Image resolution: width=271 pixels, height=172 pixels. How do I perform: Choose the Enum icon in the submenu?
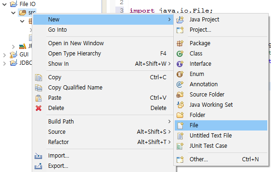(x=180, y=74)
